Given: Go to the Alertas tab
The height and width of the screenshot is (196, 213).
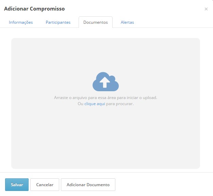Looking at the screenshot, I should [127, 22].
